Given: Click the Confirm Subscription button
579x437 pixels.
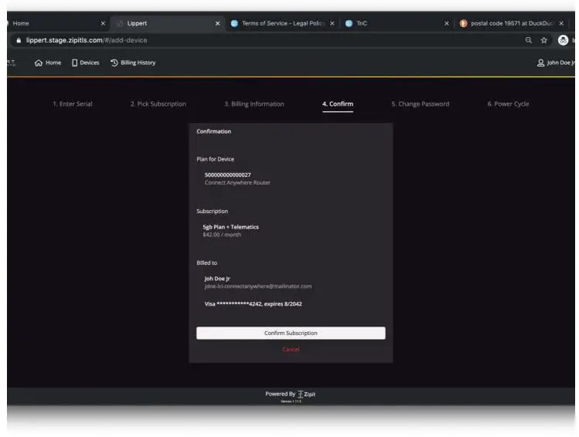Looking at the screenshot, I should click(291, 333).
